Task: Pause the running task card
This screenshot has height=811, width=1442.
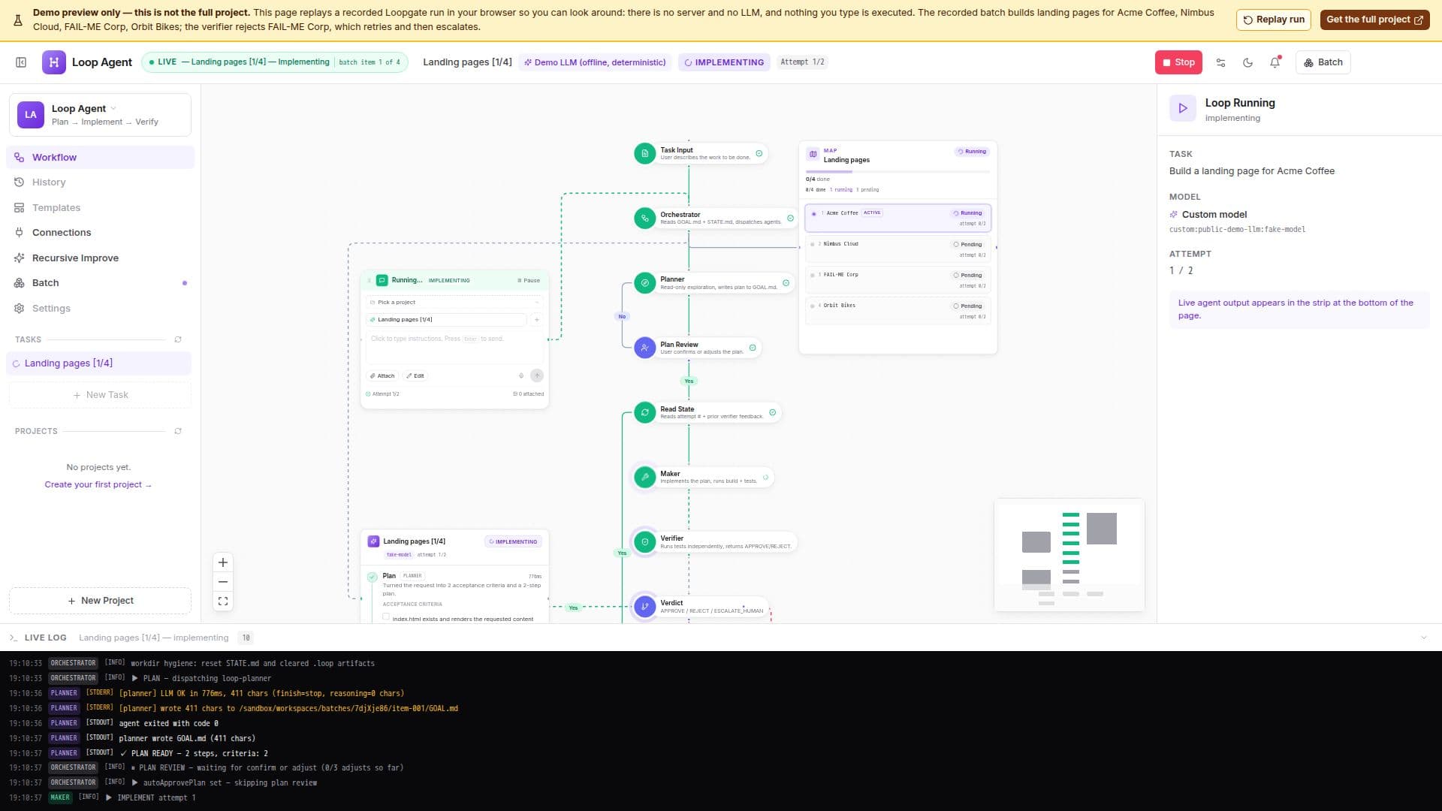Action: 529,281
